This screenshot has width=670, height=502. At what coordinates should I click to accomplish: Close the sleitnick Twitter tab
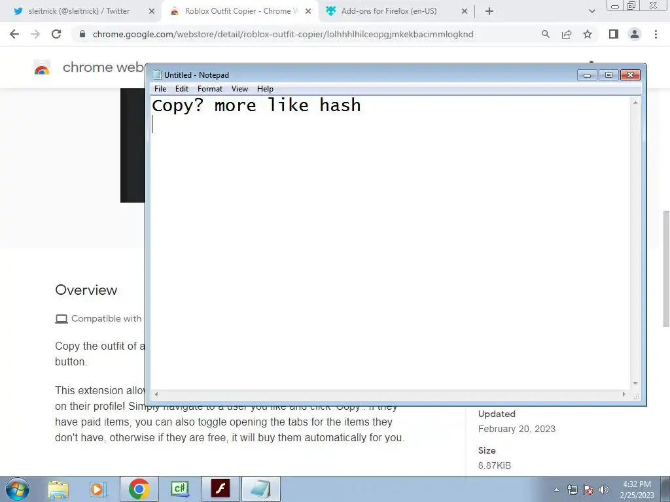152,11
